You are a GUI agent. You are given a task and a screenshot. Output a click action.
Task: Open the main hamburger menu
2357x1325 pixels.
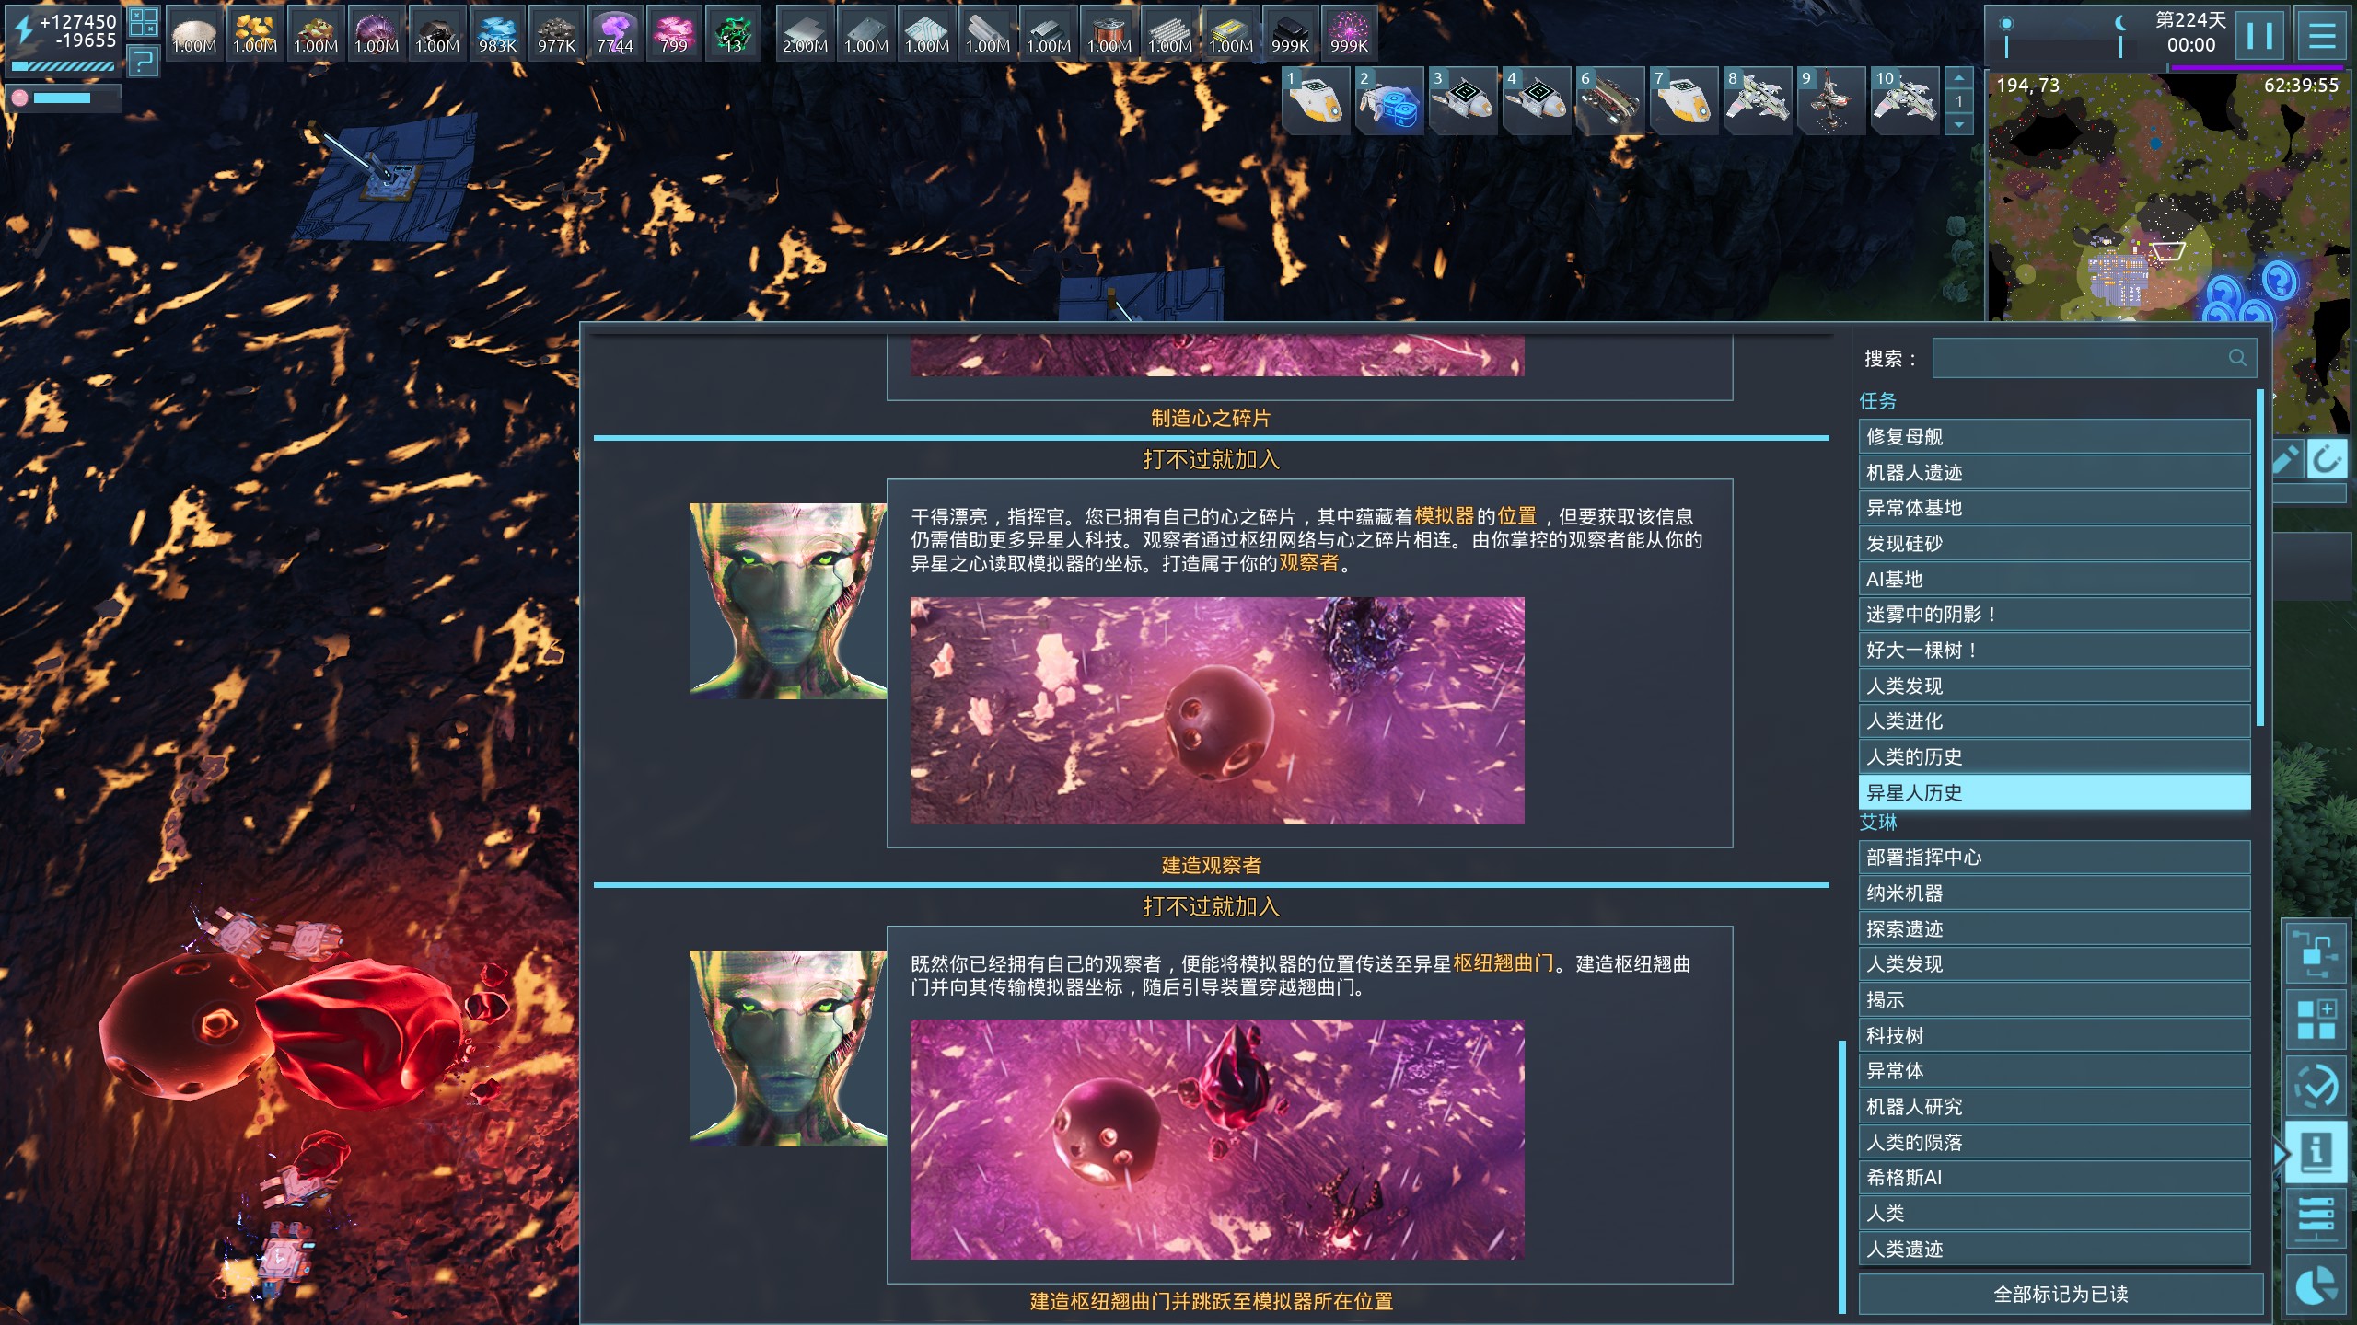(x=2321, y=36)
